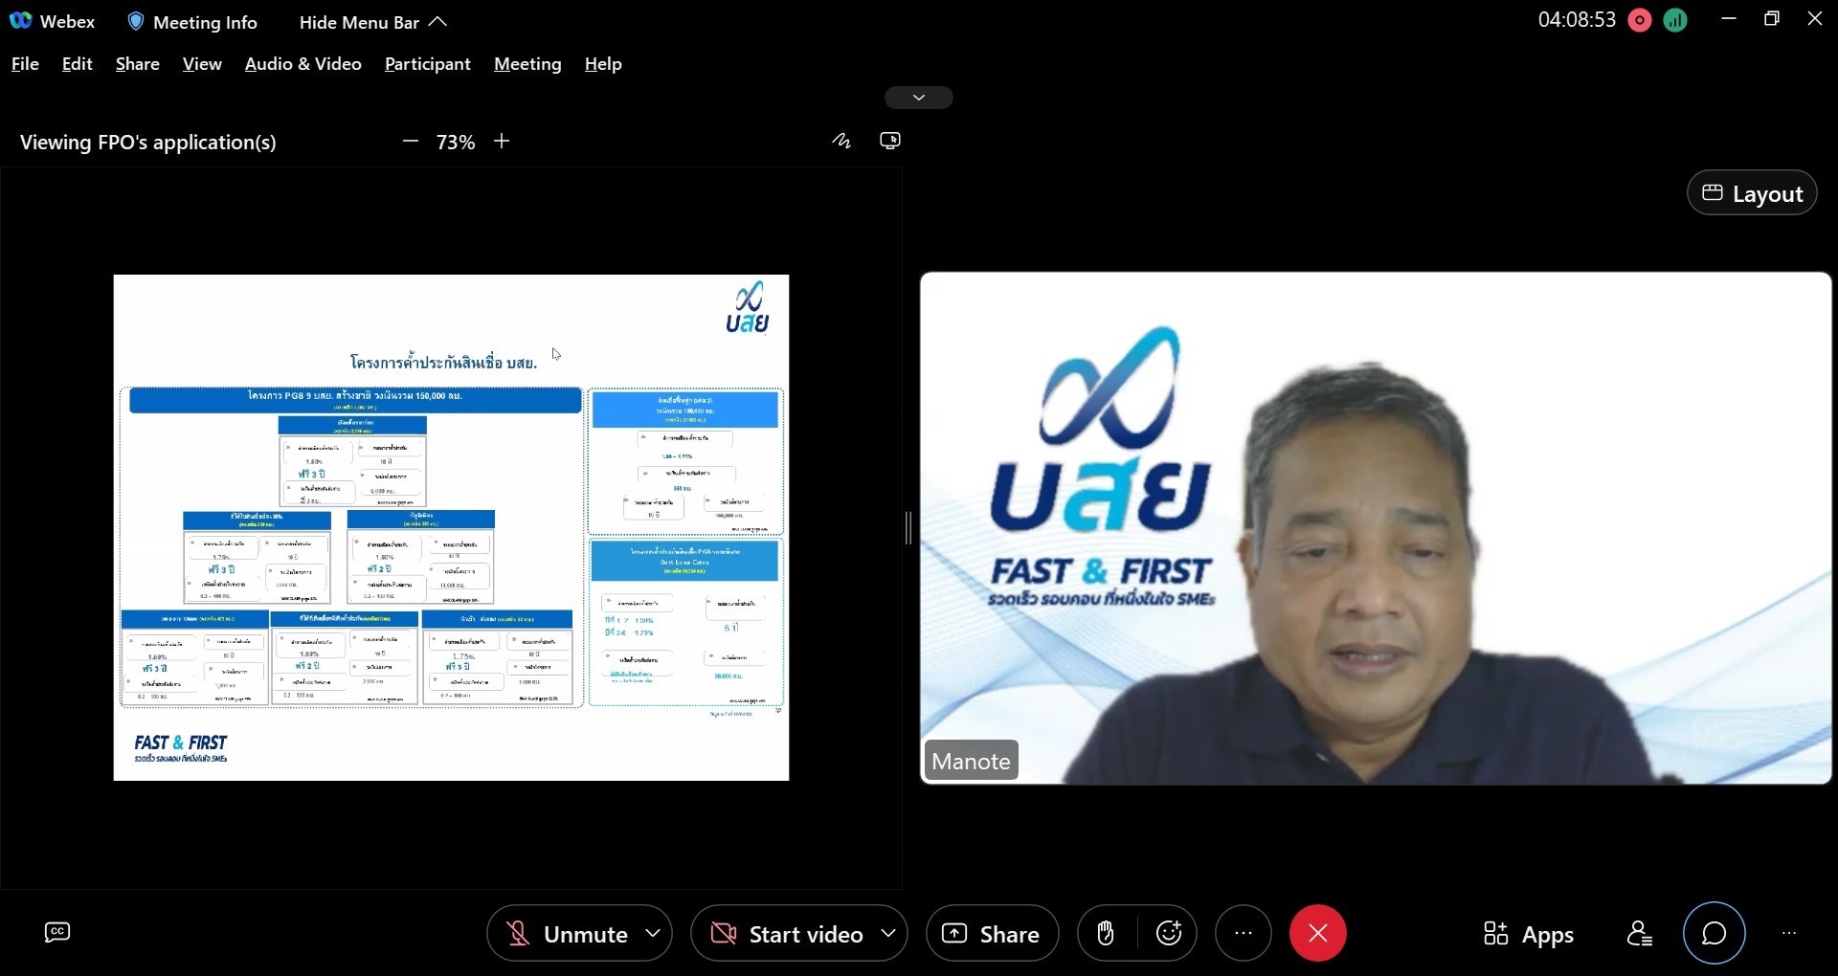Screen dimensions: 1838x976
Task: Open the Layout options
Action: point(1752,193)
